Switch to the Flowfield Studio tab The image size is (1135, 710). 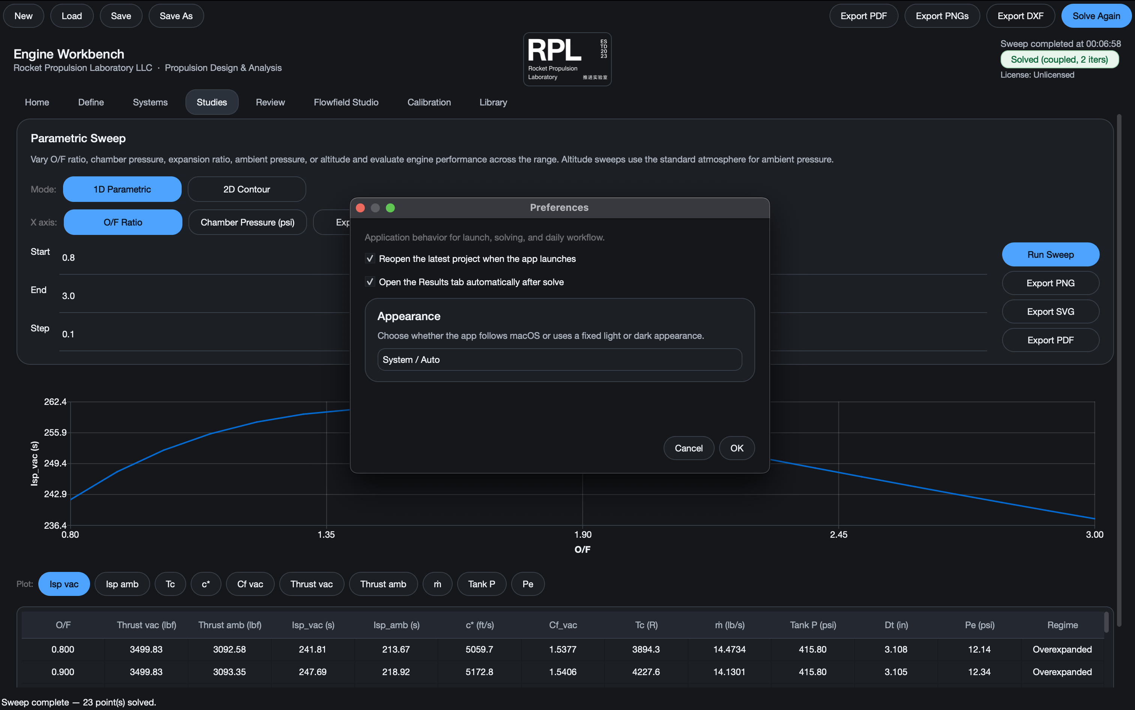[x=346, y=102]
